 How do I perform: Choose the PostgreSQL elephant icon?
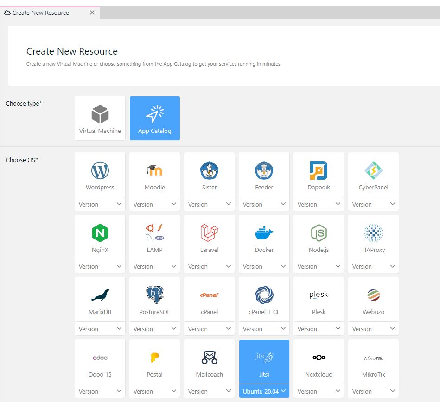(x=154, y=295)
